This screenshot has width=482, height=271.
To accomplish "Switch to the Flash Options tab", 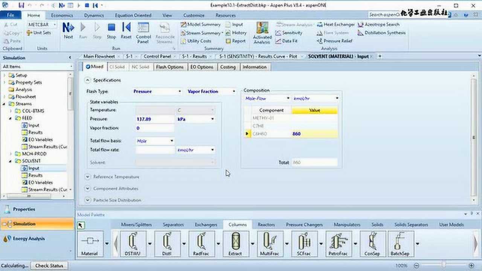I will 169,67.
